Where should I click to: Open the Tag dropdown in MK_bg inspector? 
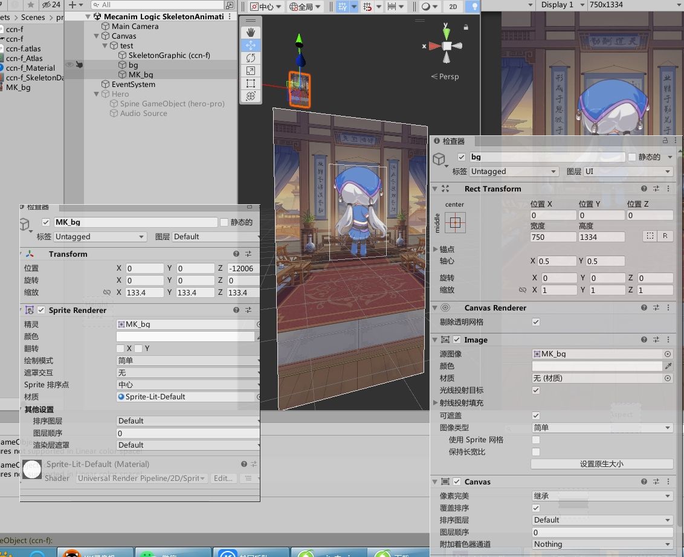click(x=100, y=236)
